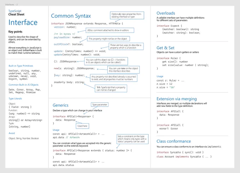This screenshot has width=240, height=173.
Task: Click the 'Usage' label under Get & Set
Action: coord(160,76)
